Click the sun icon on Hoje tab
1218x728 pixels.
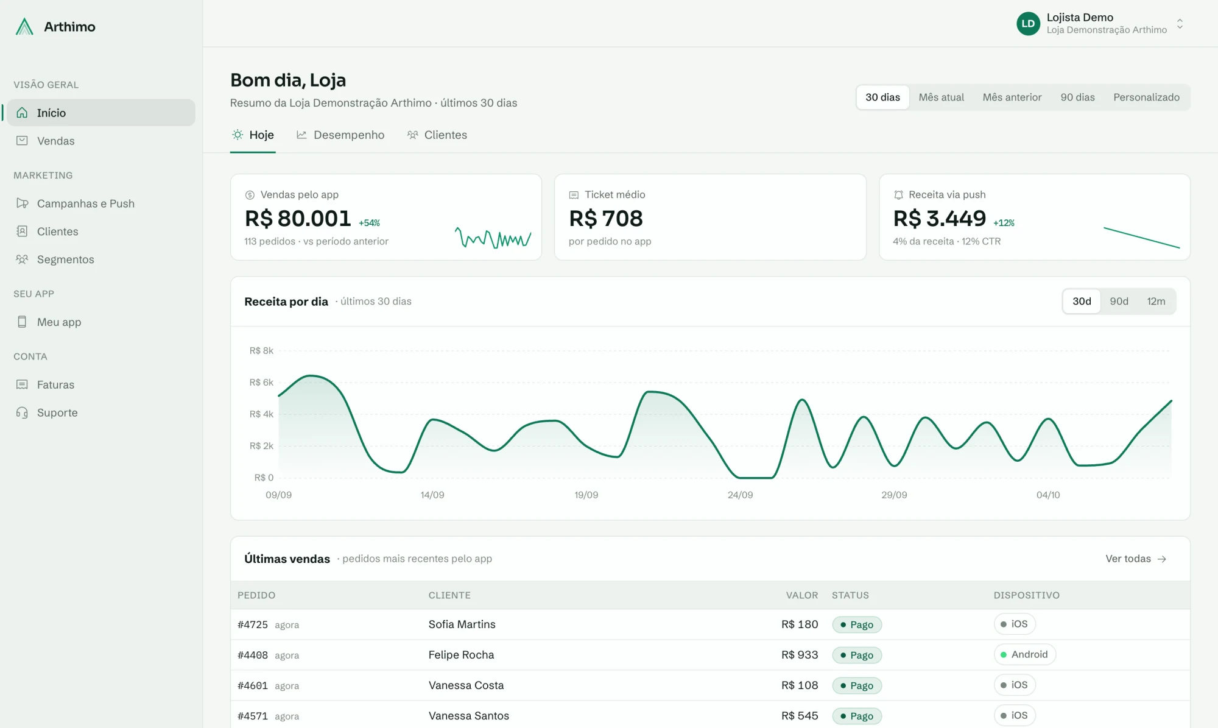click(238, 135)
